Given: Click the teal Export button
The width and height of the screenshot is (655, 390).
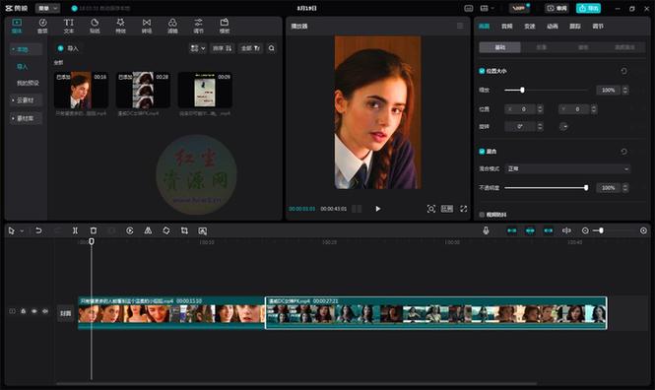Looking at the screenshot, I should click(588, 8).
